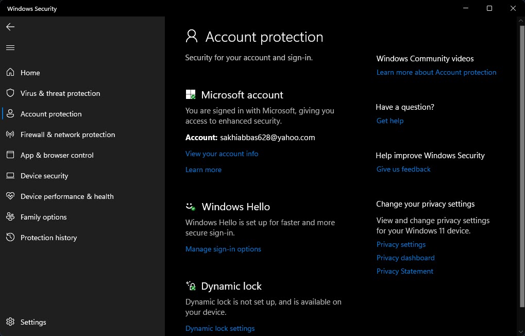Open Privacy settings link

[401, 245]
